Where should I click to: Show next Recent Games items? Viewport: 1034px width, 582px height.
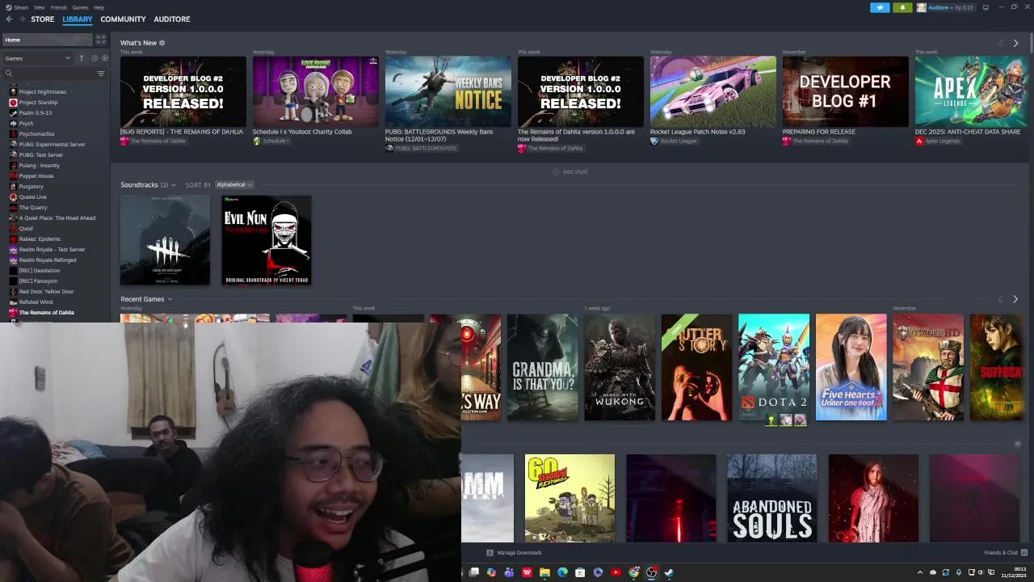[1015, 299]
